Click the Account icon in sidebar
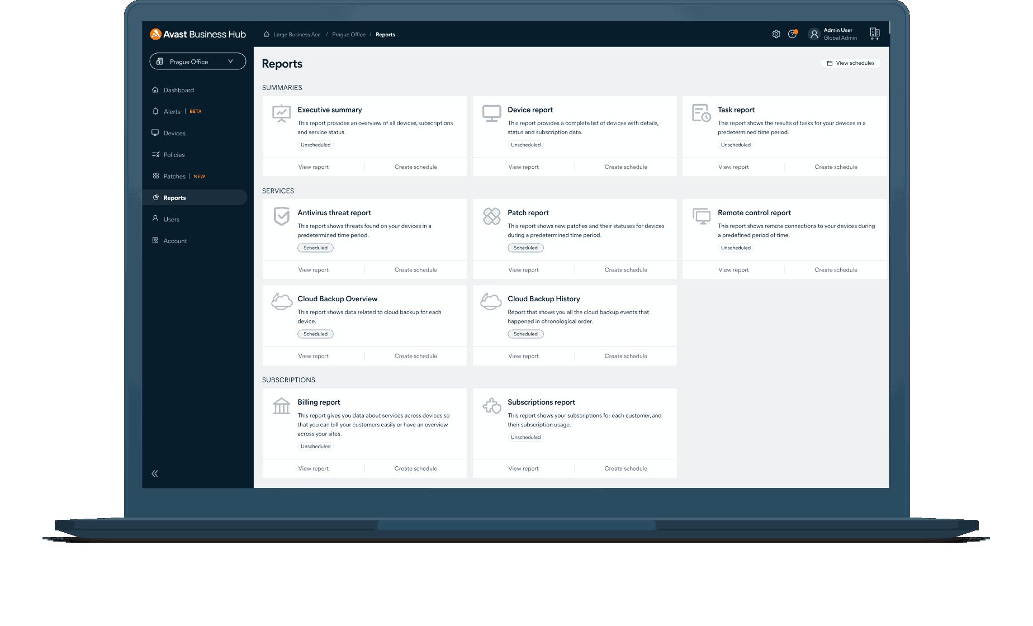Image resolution: width=1033 pixels, height=626 pixels. 155,240
